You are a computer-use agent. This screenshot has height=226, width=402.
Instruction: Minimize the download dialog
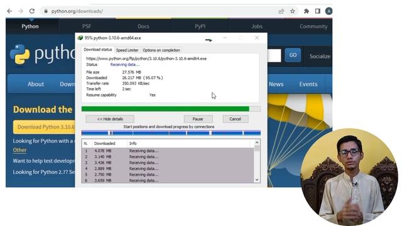click(225, 38)
